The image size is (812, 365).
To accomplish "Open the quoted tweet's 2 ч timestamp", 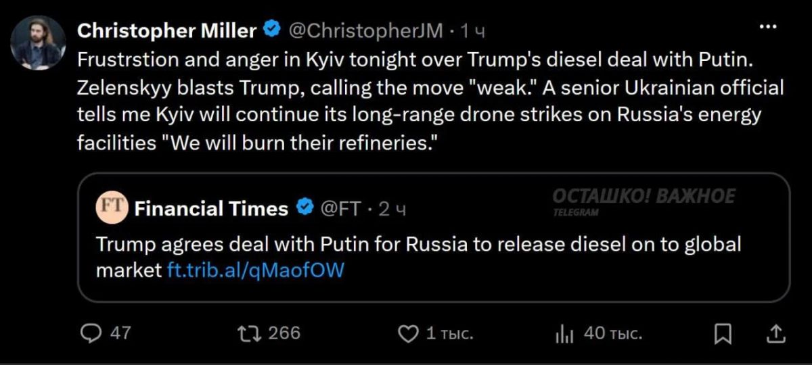I will pos(392,209).
